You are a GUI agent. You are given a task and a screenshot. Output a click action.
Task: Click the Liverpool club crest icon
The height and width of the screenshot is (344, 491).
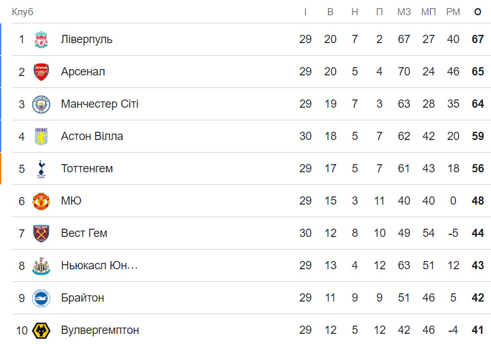[x=41, y=39]
